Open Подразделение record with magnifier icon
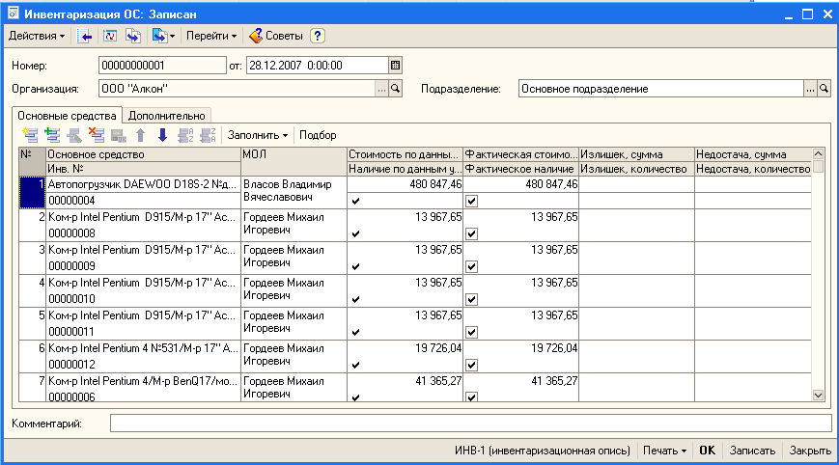 click(824, 89)
